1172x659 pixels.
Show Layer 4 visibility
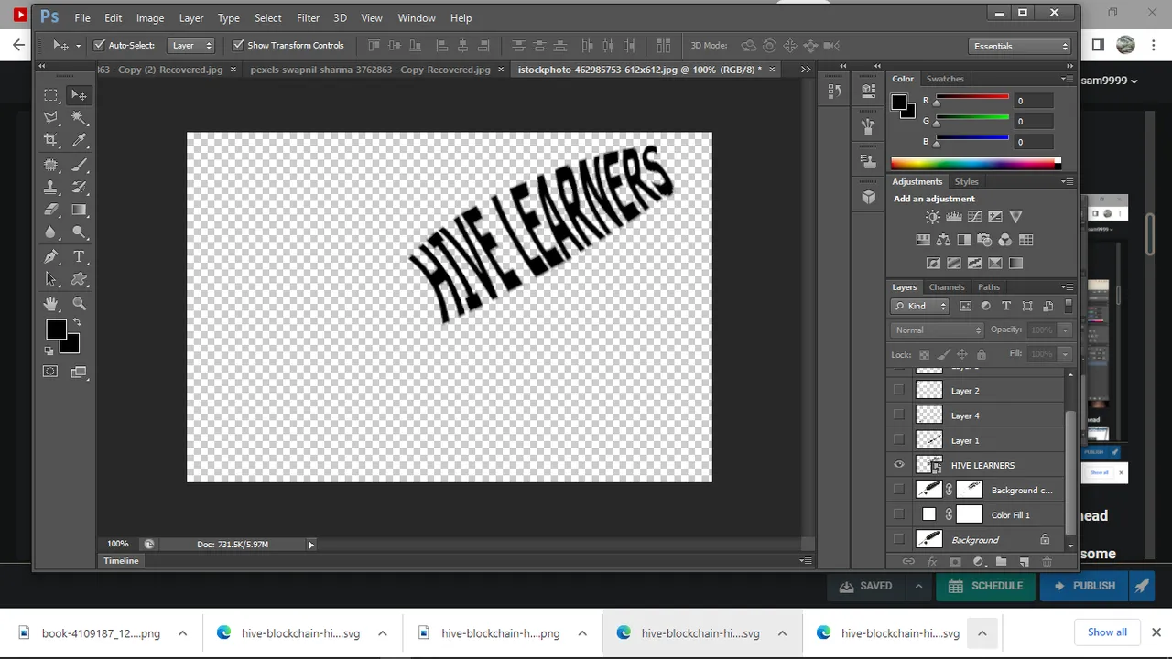pos(899,416)
